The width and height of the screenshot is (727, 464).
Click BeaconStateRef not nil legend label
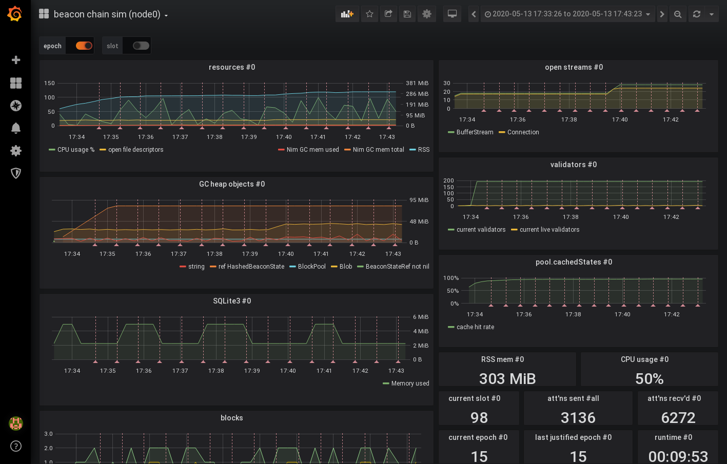[x=398, y=267]
